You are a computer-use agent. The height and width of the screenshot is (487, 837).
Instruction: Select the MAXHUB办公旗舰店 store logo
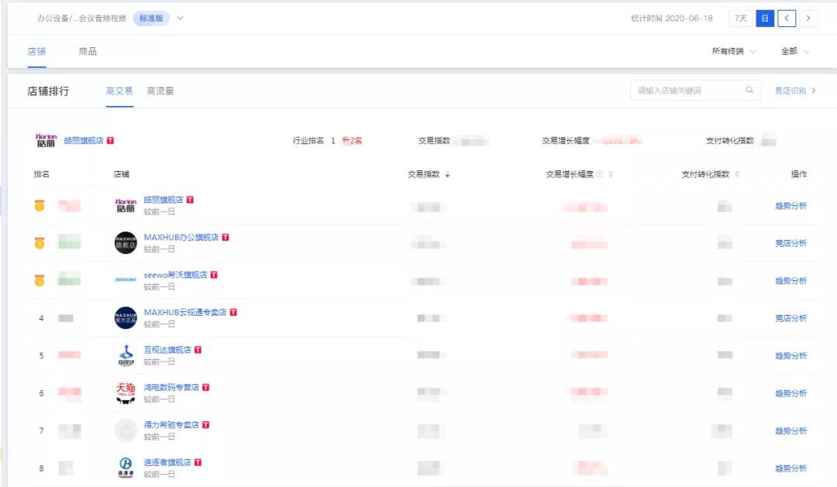pos(126,243)
